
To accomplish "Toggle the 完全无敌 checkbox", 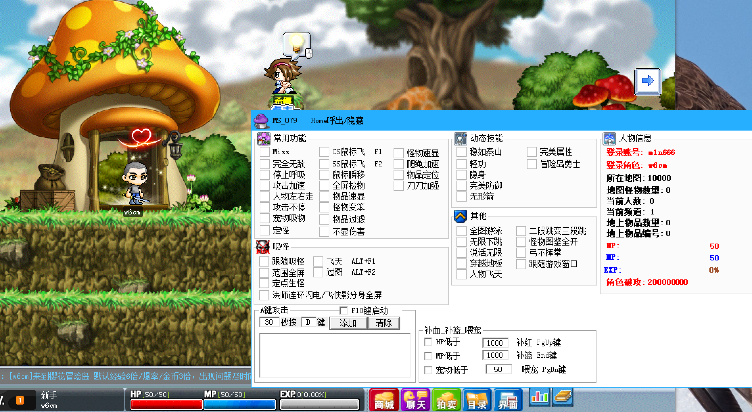I will click(x=265, y=164).
